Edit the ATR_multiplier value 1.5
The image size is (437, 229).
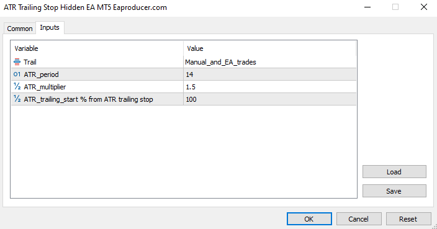pos(270,87)
